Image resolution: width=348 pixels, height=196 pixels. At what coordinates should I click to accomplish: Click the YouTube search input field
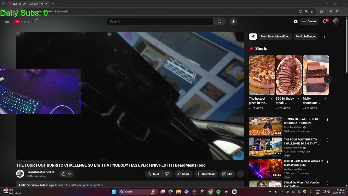click(x=160, y=22)
